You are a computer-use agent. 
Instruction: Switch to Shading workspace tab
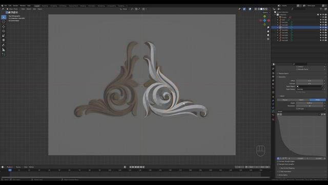click(83, 6)
